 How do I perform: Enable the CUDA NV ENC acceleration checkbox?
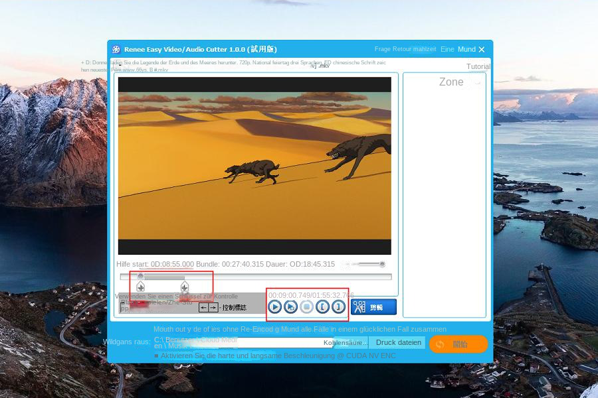pyautogui.click(x=156, y=356)
